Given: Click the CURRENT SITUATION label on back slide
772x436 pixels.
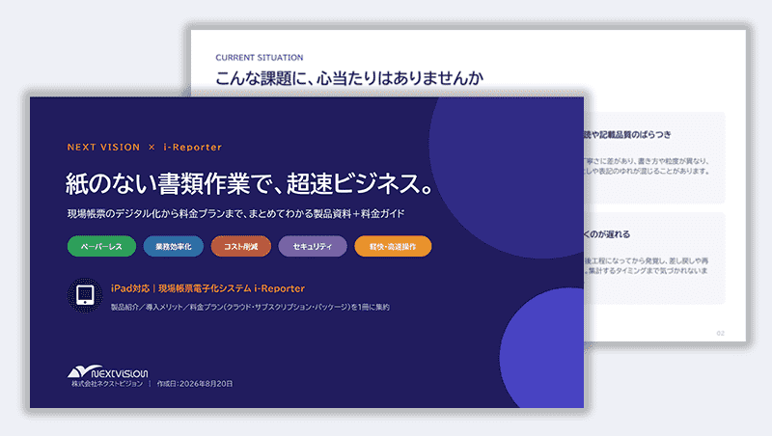Looking at the screenshot, I should point(260,58).
